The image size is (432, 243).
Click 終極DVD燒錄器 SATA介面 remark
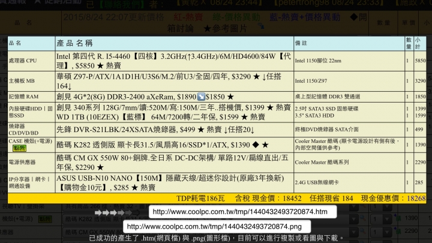(x=327, y=129)
